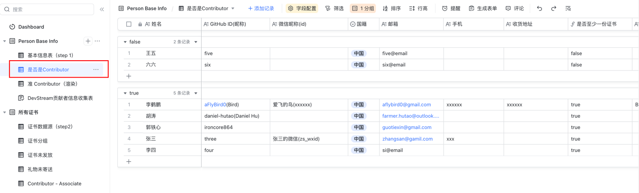The width and height of the screenshot is (639, 193).
Task: Collapse the false group
Action: click(125, 42)
